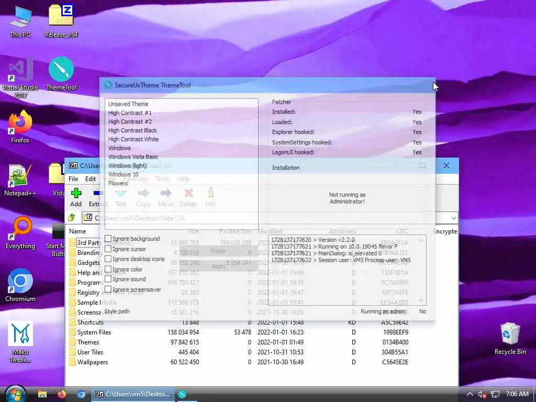The width and height of the screenshot is (536, 402).
Task: Select Windows Vista Basic theme
Action: coord(133,157)
